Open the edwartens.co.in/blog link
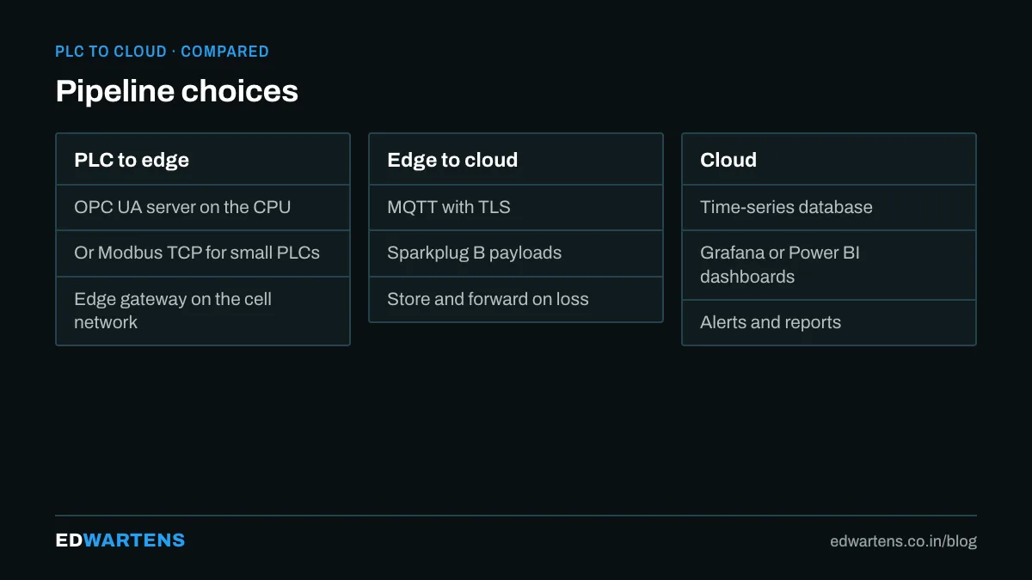Image resolution: width=1032 pixels, height=580 pixels. pos(903,541)
